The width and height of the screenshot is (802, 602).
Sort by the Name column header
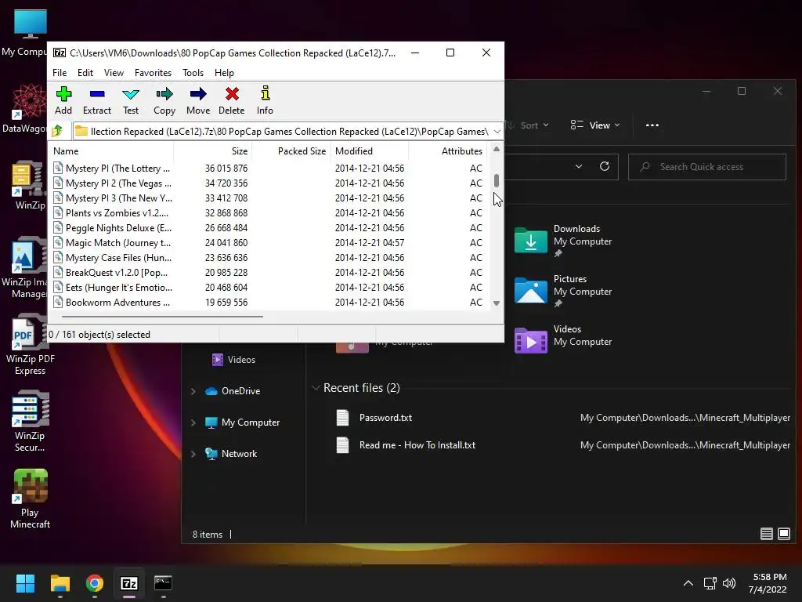(111, 151)
